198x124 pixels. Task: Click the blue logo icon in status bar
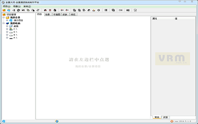(4, 121)
